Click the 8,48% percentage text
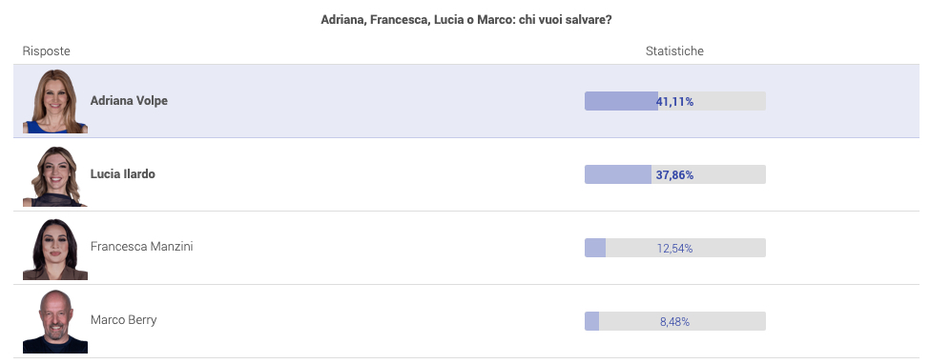The width and height of the screenshot is (930, 364). (x=675, y=322)
